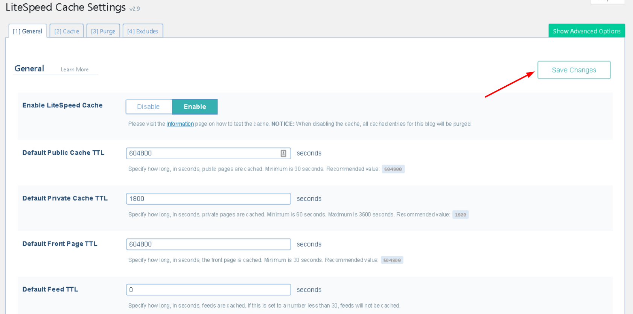The height and width of the screenshot is (314, 633).
Task: Focus the Default Public Cache TTL field
Action: click(x=208, y=153)
